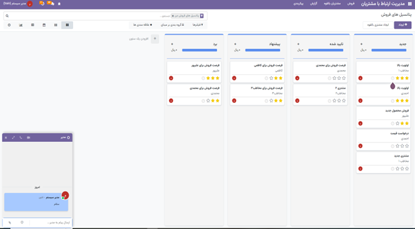Image resolution: width=415 pixels, height=229 pixels.
Task: Quick-add a card in the جدید column
Action: click(x=361, y=44)
